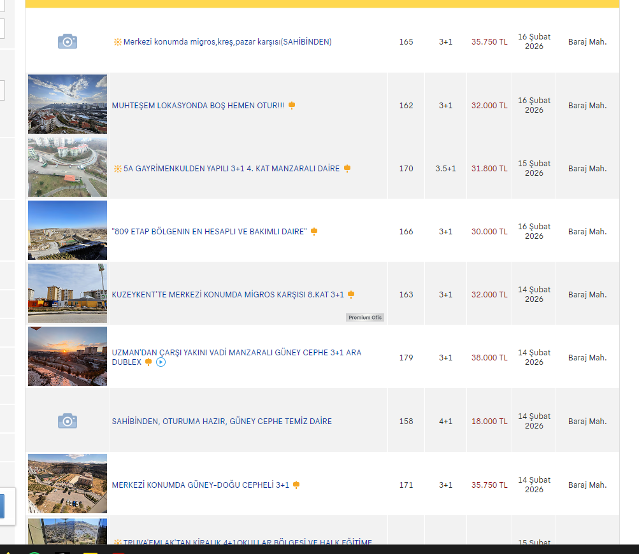
Task: Click date 16 Şubat 2026 of 809 ETAP row
Action: coord(535,231)
